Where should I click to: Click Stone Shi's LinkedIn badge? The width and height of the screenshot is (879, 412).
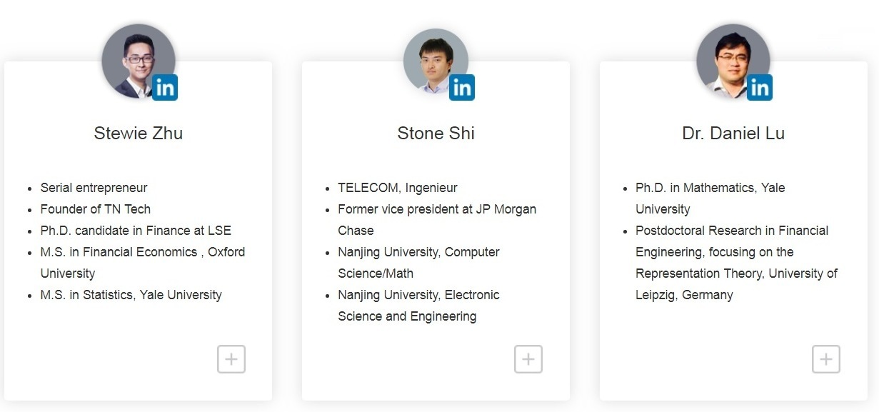pos(462,88)
